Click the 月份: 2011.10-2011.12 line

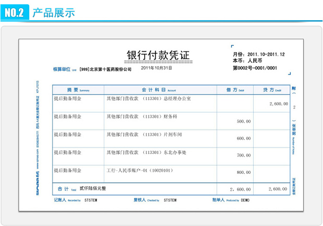click(258, 54)
